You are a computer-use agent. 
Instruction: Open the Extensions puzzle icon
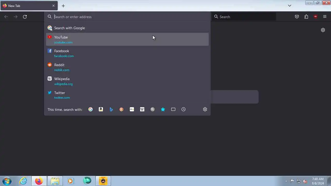click(x=306, y=17)
